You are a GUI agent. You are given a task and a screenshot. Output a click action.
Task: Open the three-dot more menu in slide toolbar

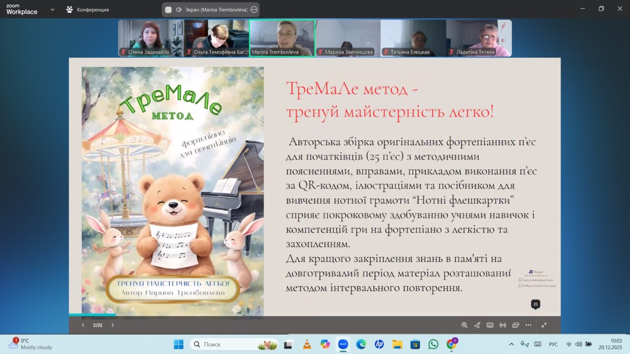coord(528,325)
